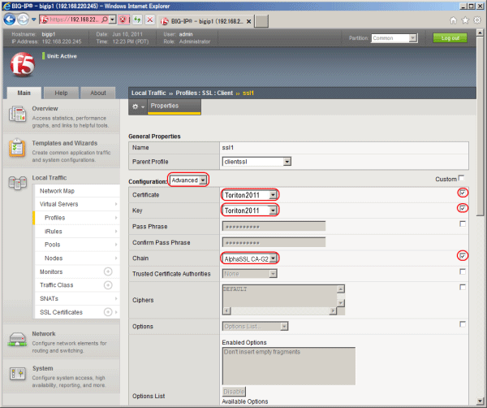Click the plus icon next to Traffic Class
The height and width of the screenshot is (408, 487).
point(108,285)
